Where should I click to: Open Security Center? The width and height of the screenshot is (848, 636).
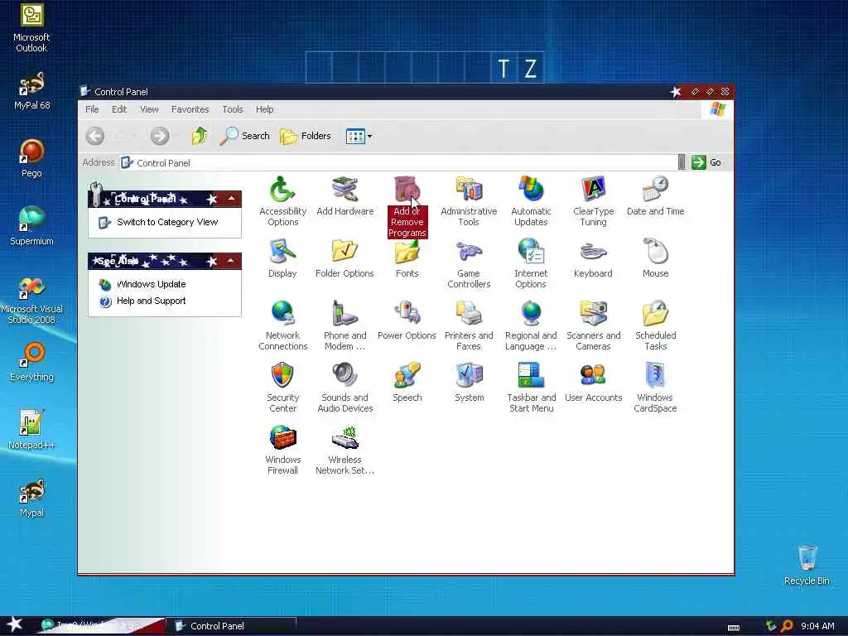[x=283, y=388]
